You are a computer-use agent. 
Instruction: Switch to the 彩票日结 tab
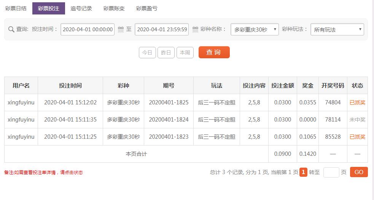tap(16, 8)
